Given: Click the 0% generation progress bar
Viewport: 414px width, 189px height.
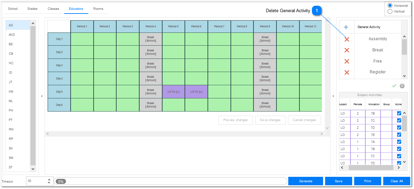Looking at the screenshot, I should click(171, 181).
